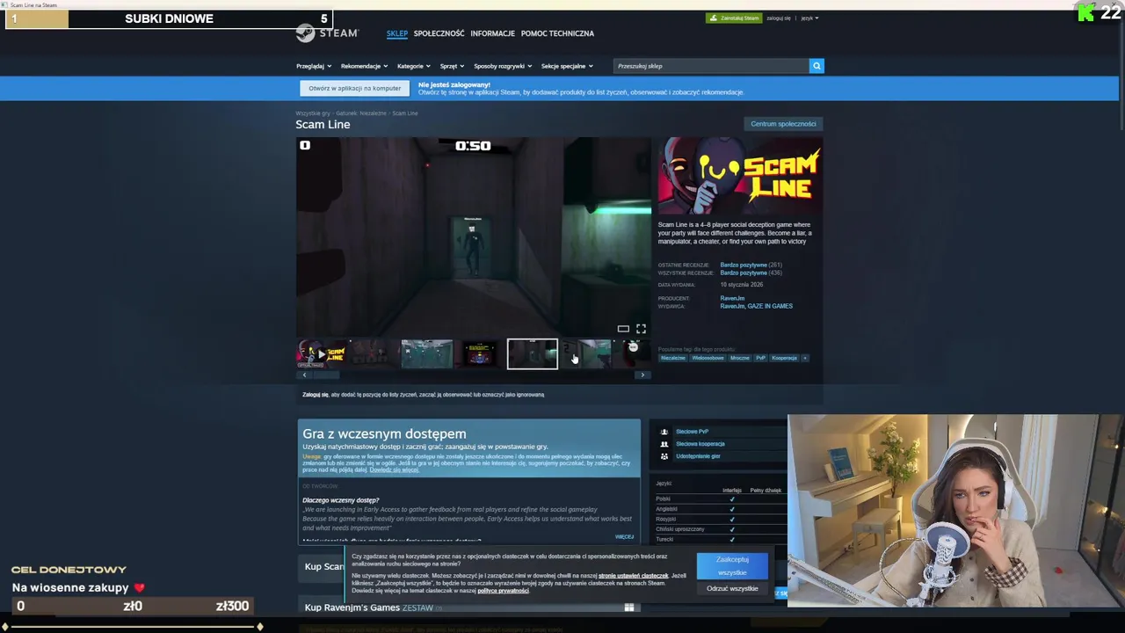Open all reviews Bardzo pozytywne (436)
The width and height of the screenshot is (1125, 633).
click(x=751, y=273)
